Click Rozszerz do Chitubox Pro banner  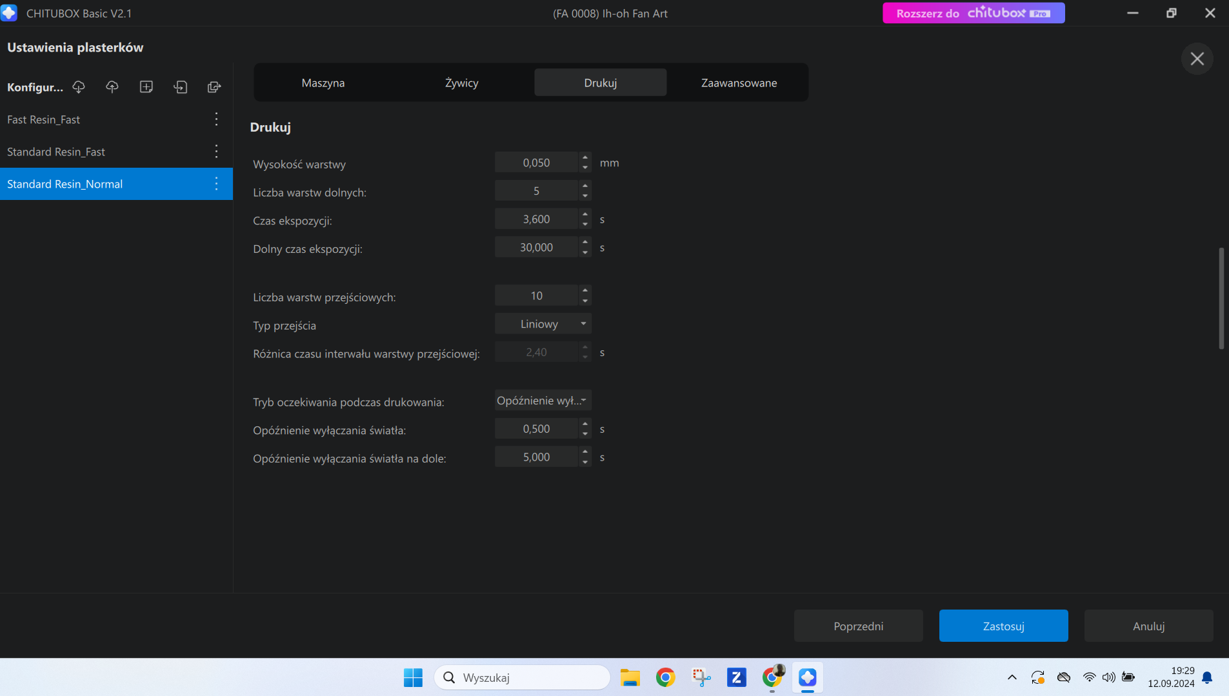pos(974,13)
